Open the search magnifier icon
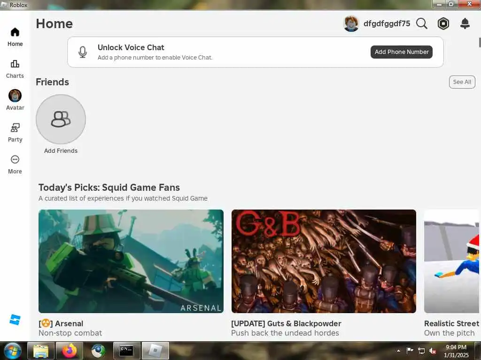This screenshot has width=481, height=360. point(421,23)
